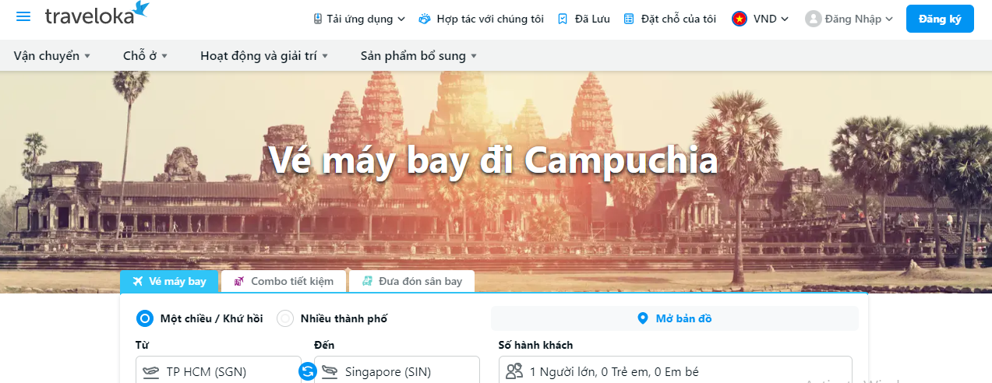Open the Chỗ ở menu
Screen dimensions: 992x383
pos(145,56)
